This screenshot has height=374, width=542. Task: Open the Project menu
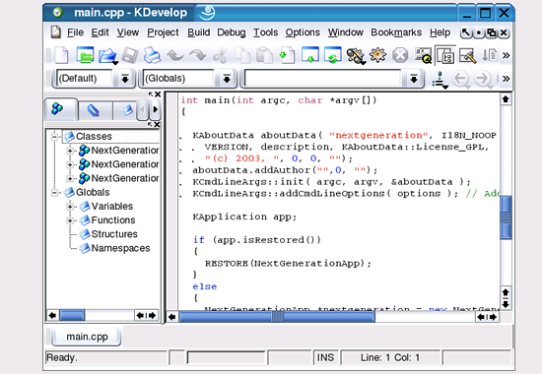[163, 32]
